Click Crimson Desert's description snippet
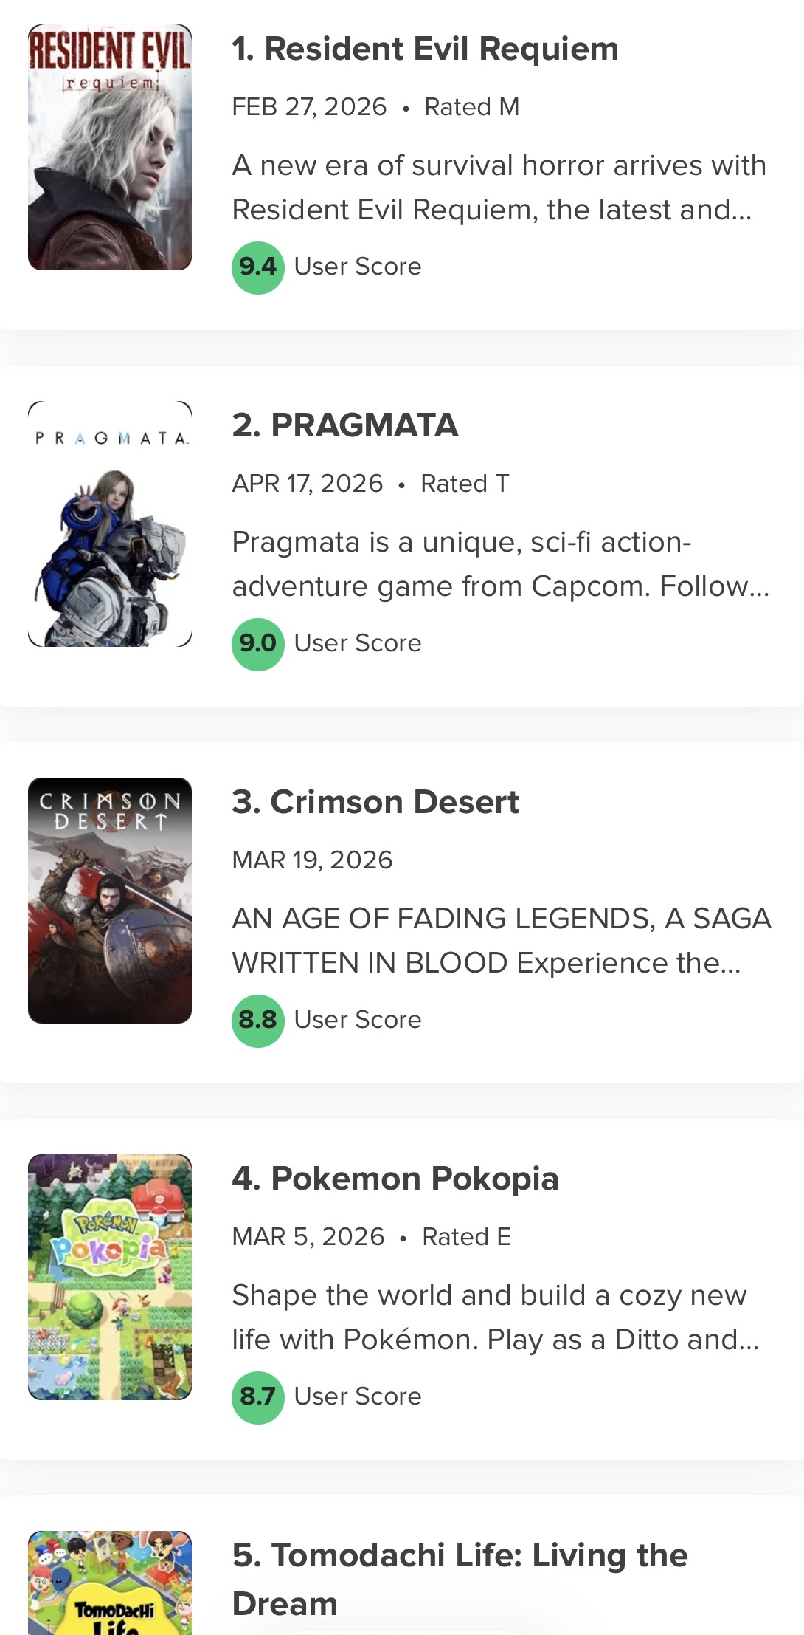Screen dimensions: 804x1635 tap(500, 941)
